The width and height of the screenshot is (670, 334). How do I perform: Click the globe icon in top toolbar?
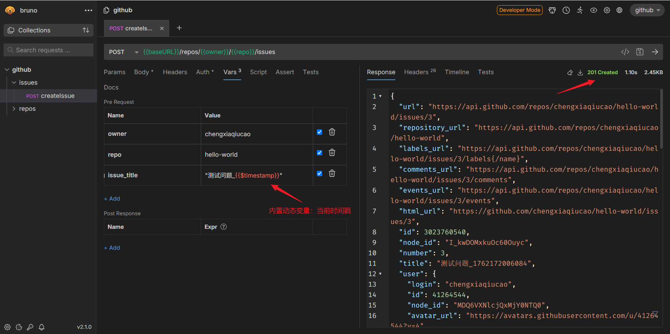619,10
